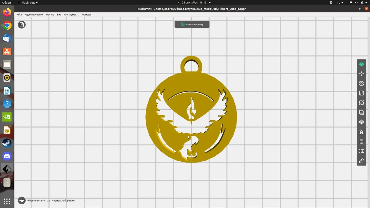Launch Google Chrome from the dock

(7, 25)
